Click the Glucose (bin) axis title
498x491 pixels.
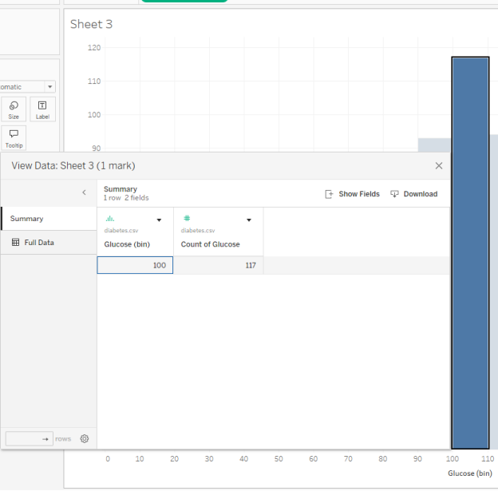click(x=470, y=473)
